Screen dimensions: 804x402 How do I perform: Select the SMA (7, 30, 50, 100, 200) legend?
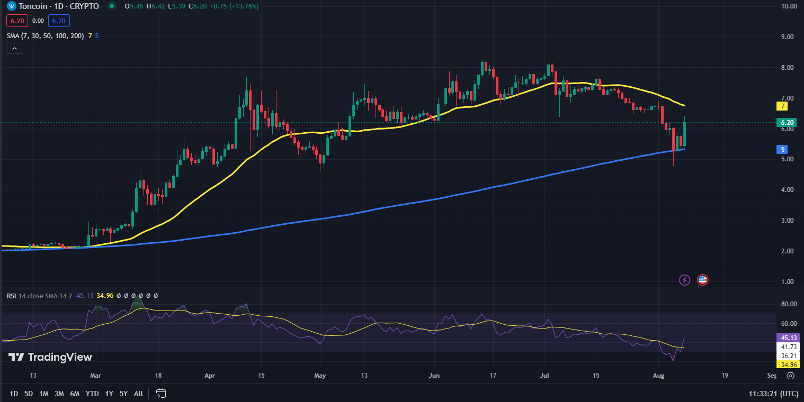(46, 35)
